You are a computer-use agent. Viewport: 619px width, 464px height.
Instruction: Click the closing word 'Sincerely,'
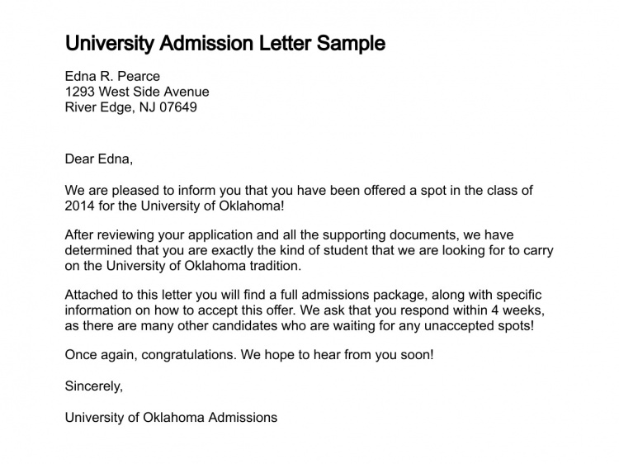(x=94, y=386)
